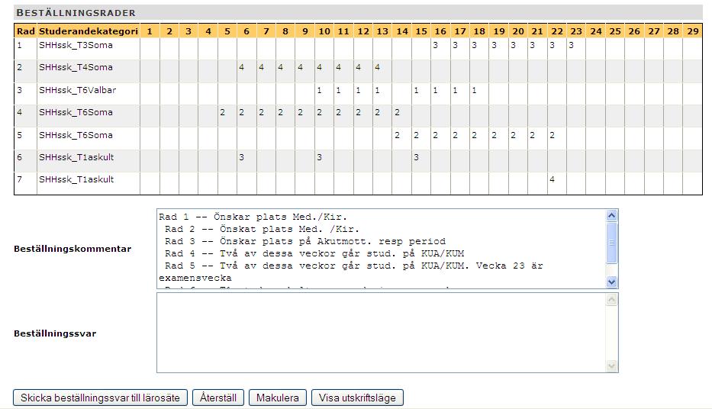Click week 13 value 4 in row 2
The height and width of the screenshot is (409, 712).
[377, 67]
